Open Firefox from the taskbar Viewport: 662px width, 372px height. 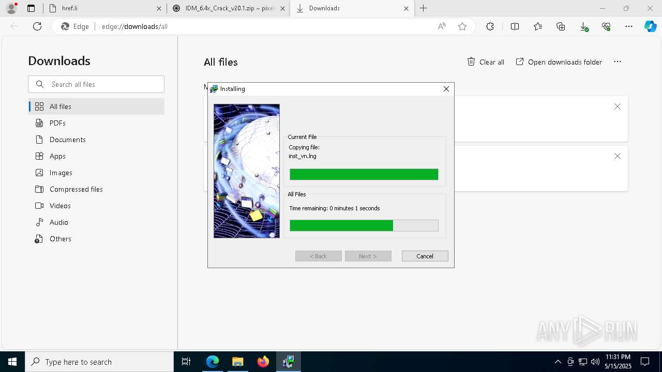point(263,362)
